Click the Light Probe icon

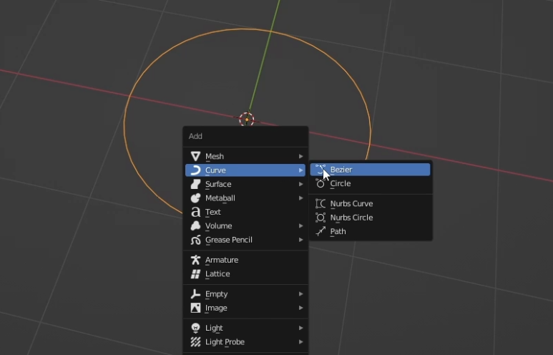(195, 342)
